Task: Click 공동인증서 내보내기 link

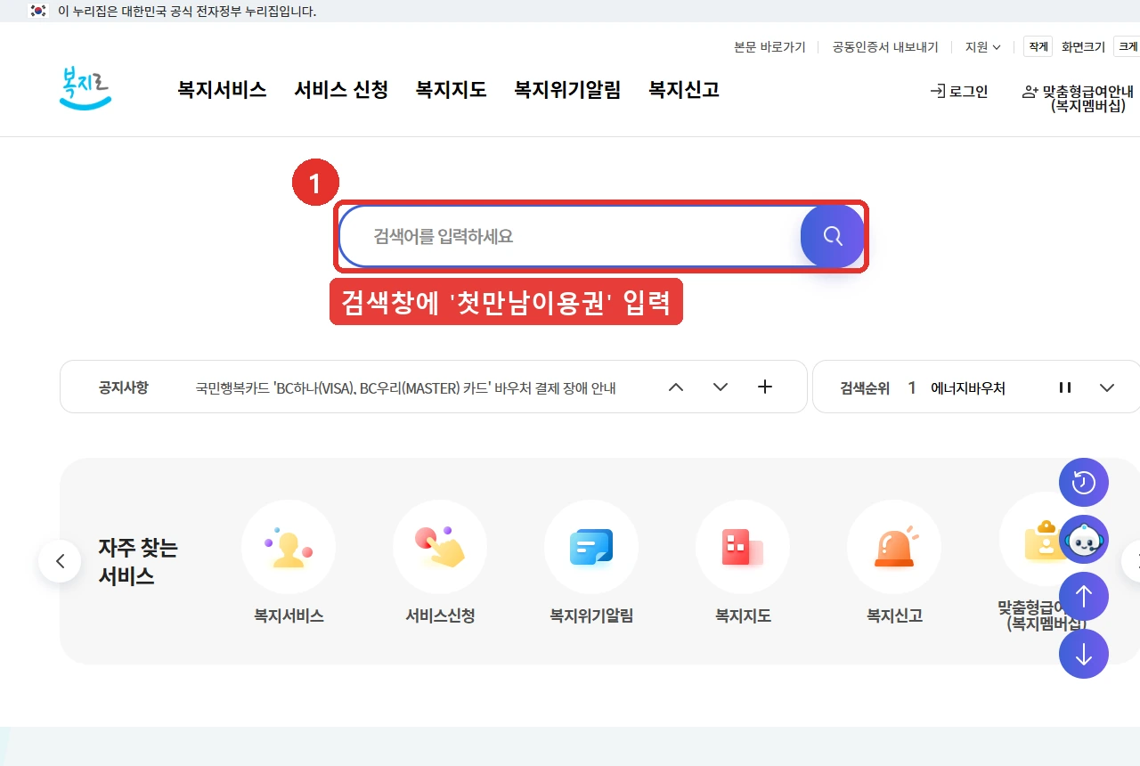Action: [885, 47]
